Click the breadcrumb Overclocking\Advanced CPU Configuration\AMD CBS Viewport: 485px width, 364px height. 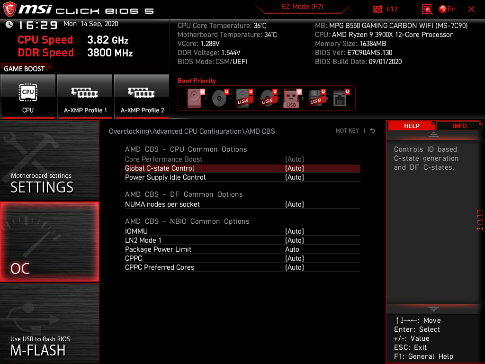click(x=192, y=131)
